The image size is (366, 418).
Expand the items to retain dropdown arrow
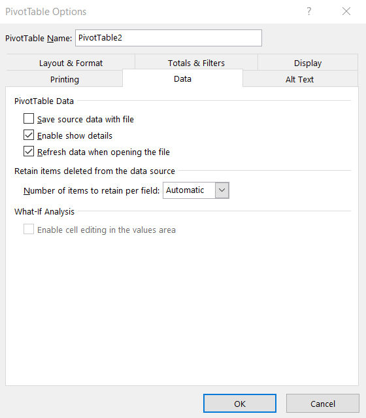click(x=222, y=190)
